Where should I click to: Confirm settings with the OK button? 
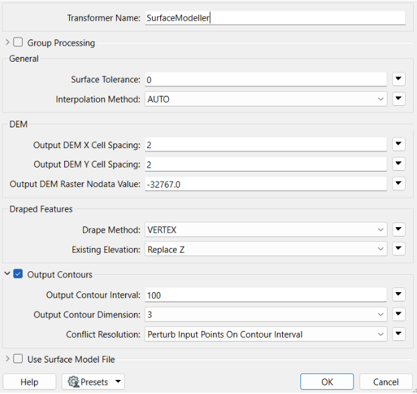pos(327,382)
